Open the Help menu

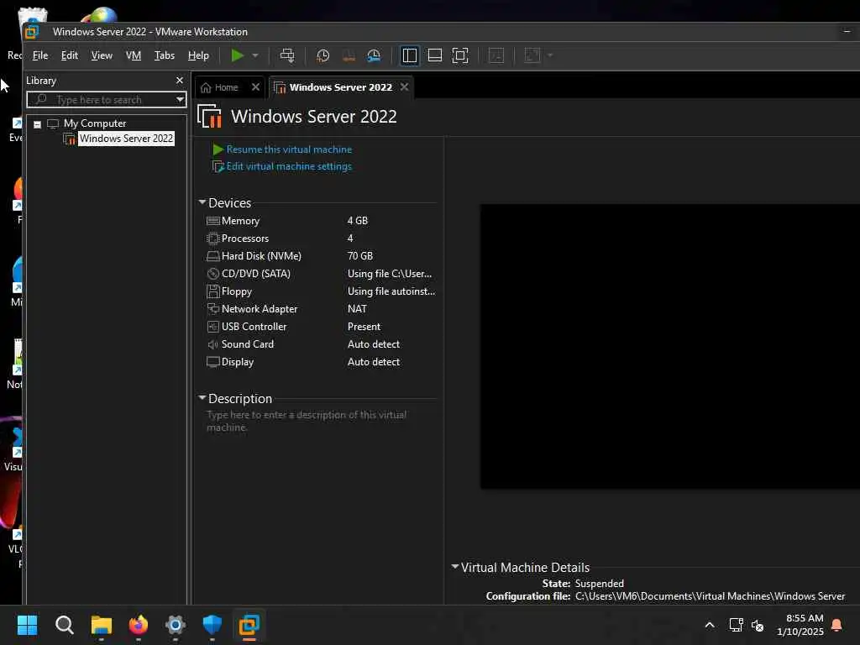pyautogui.click(x=198, y=55)
